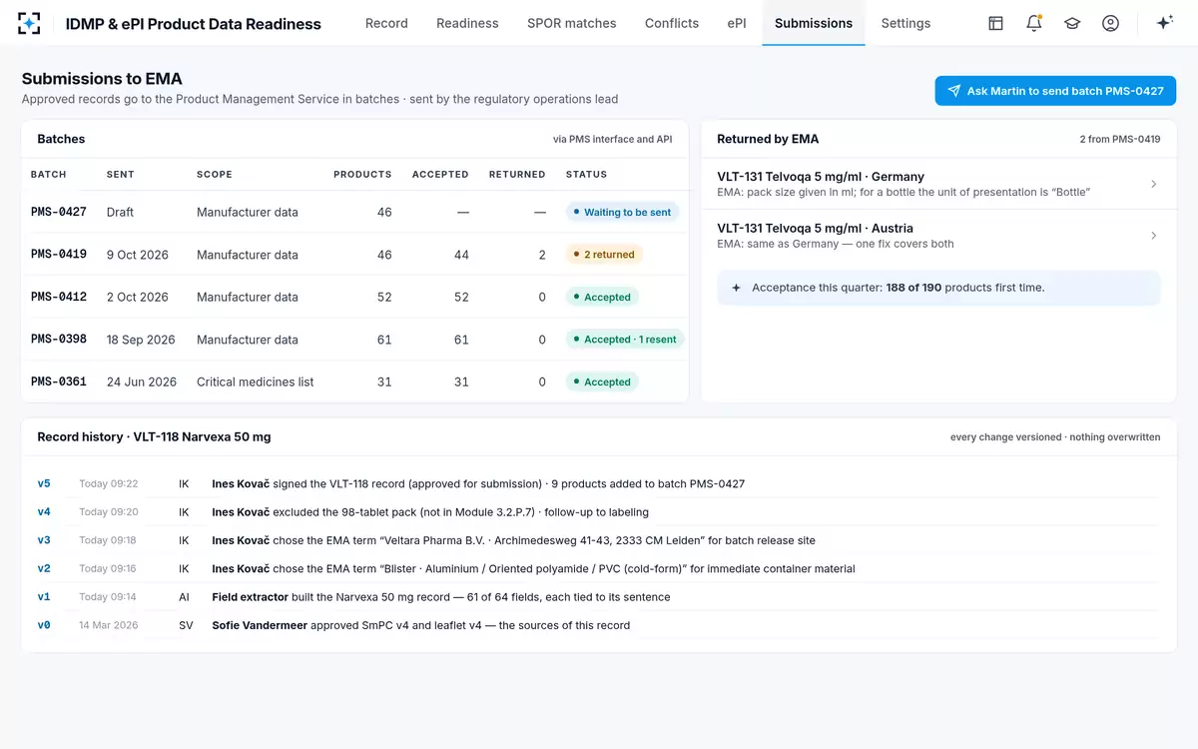Image resolution: width=1198 pixels, height=749 pixels.
Task: Click the Critical medicines list scope
Action: (256, 381)
